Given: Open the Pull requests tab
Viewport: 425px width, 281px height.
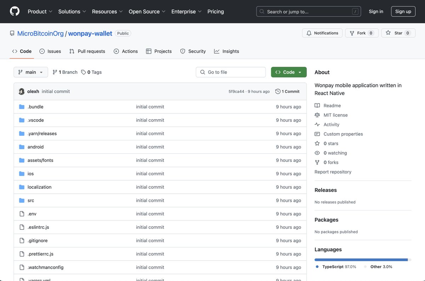Looking at the screenshot, I should point(87,51).
